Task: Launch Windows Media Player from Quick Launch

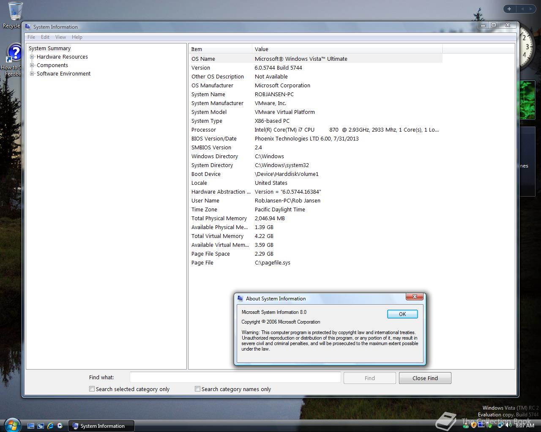Action: pyautogui.click(x=60, y=426)
